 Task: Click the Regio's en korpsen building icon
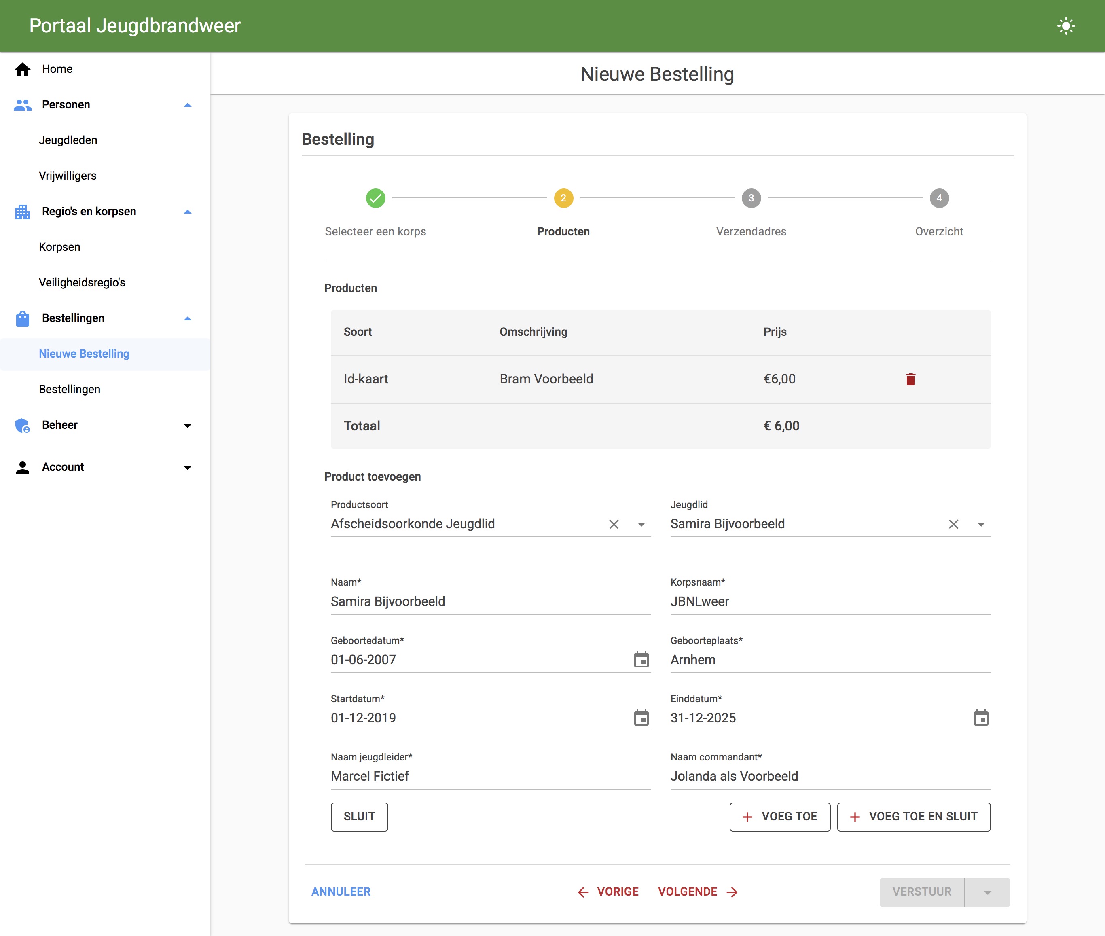pos(22,212)
